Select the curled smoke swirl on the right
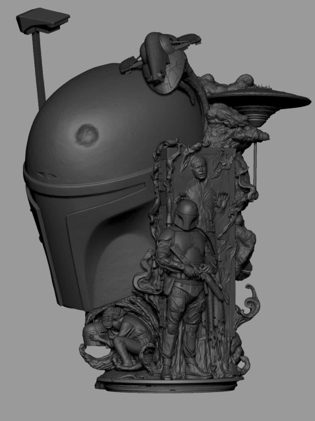This screenshot has height=421, width=315. pyautogui.click(x=250, y=299)
